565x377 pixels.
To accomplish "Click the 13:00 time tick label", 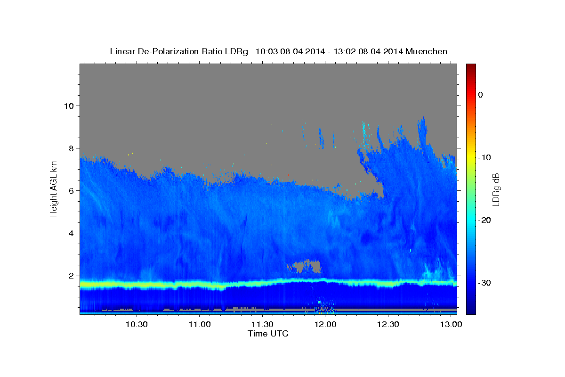I will tap(451, 325).
